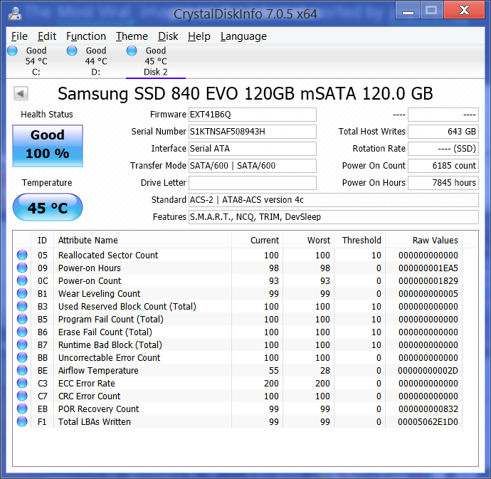Click status orb of Uncorrectable Error Count row
The height and width of the screenshot is (479, 491).
[x=22, y=357]
